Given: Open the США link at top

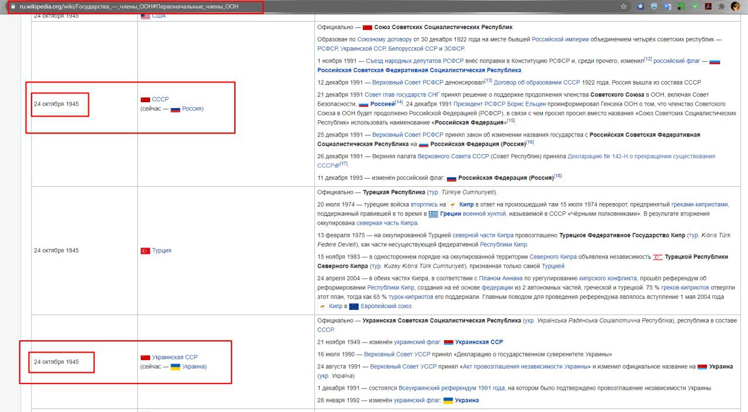Looking at the screenshot, I should coord(158,16).
